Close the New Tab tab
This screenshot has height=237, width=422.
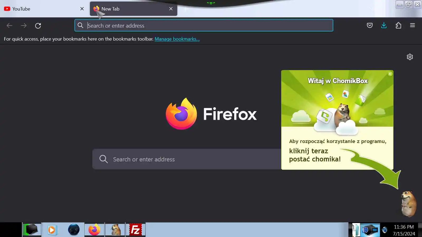[x=171, y=9]
